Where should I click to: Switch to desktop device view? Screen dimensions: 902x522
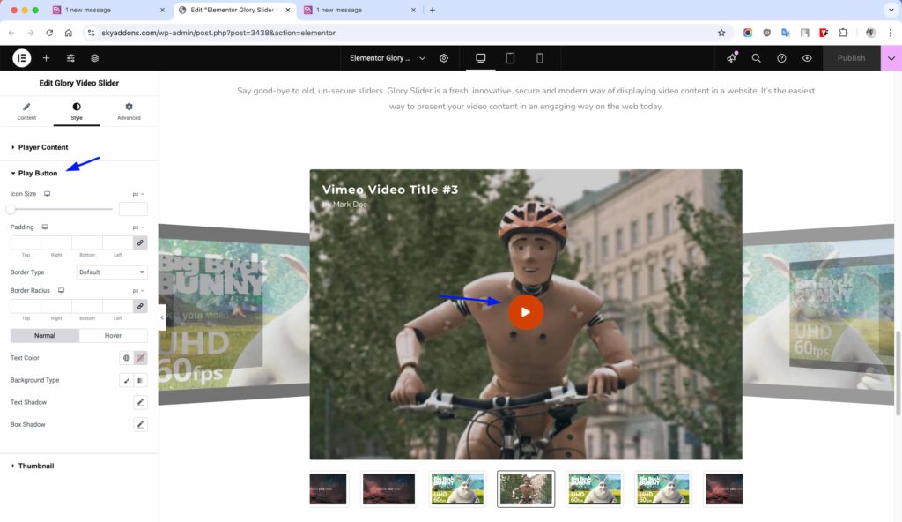click(480, 58)
